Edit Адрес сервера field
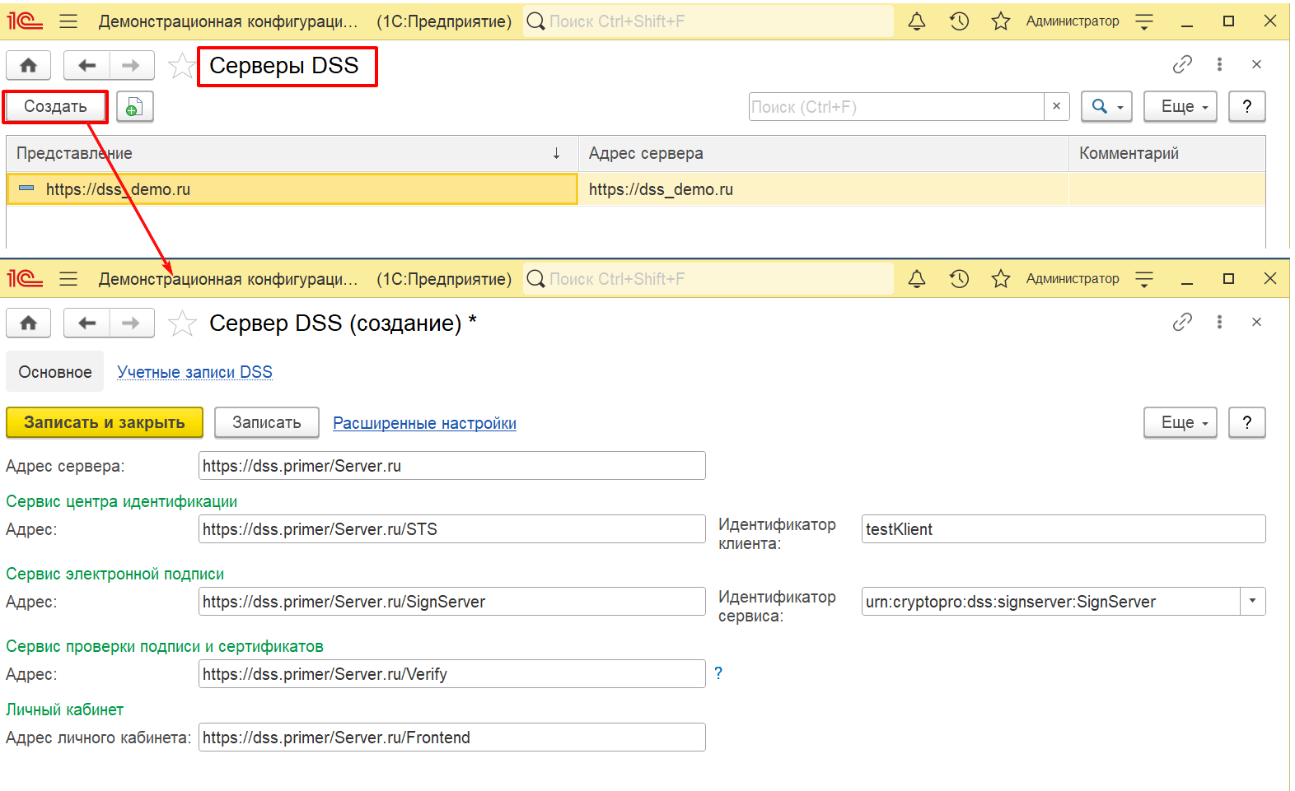1295x791 pixels. pyautogui.click(x=452, y=465)
